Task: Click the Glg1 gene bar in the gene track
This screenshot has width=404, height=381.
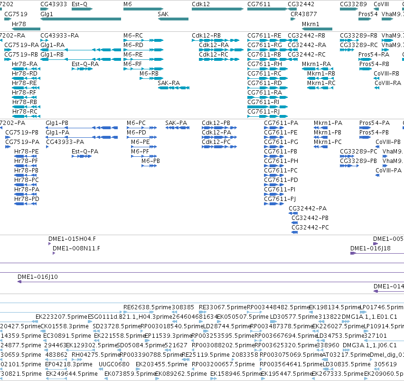Action: [81, 19]
